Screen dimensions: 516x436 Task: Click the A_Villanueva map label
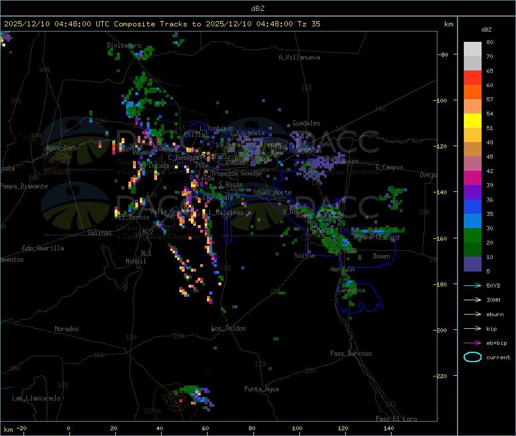[x=299, y=57]
